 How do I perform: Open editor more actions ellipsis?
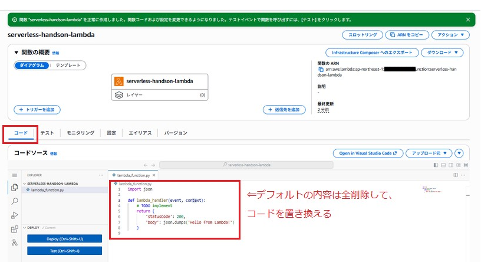point(463,175)
